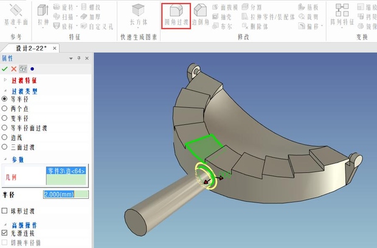The height and width of the screenshot is (248, 377).
Task: Select the 变半径 variable radius option
Action: tap(4, 118)
